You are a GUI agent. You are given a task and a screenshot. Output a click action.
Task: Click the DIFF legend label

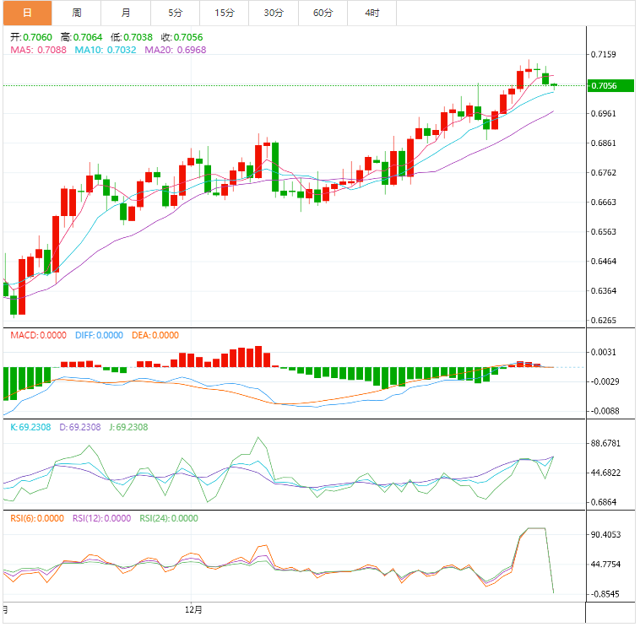(x=99, y=335)
